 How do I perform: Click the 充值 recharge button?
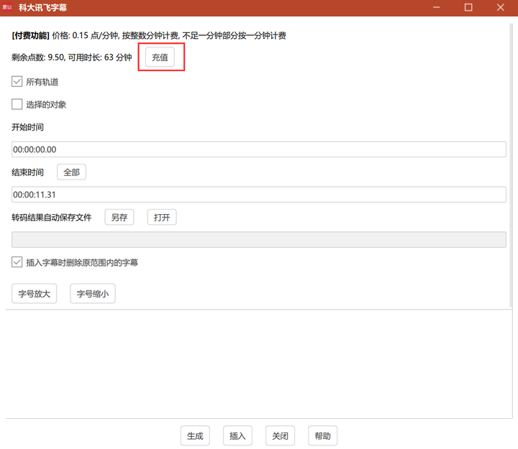pyautogui.click(x=160, y=57)
